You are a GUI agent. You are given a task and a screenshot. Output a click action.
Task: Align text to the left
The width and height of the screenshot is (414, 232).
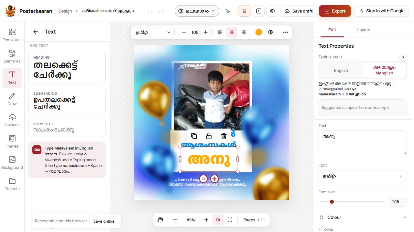pos(220,32)
